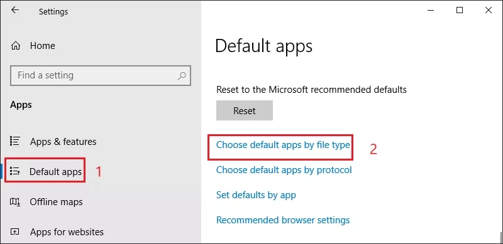Close the Settings window
503x244 pixels.
[489, 10]
